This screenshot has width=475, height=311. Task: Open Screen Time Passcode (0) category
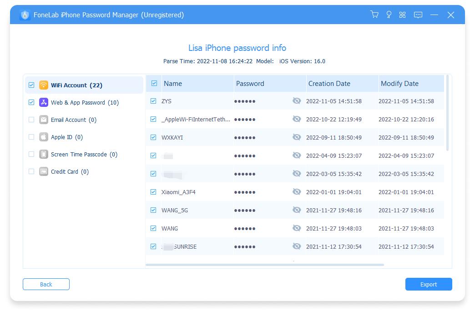point(84,154)
